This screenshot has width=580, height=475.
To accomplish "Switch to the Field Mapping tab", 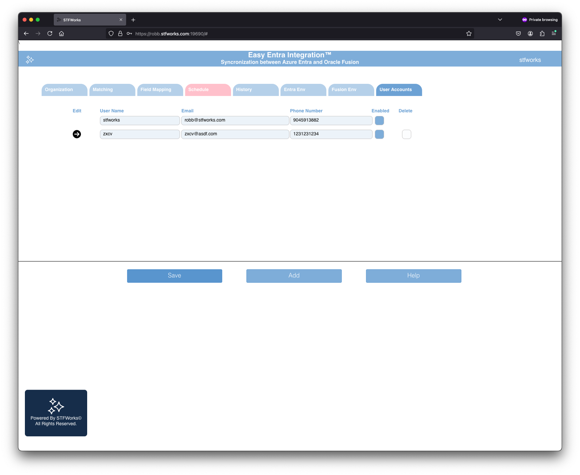I will [160, 90].
